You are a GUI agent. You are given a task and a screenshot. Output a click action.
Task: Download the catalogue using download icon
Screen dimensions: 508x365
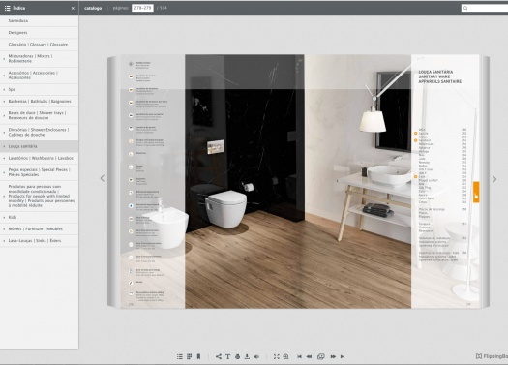pos(247,356)
